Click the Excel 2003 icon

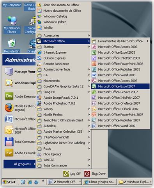[94, 52]
